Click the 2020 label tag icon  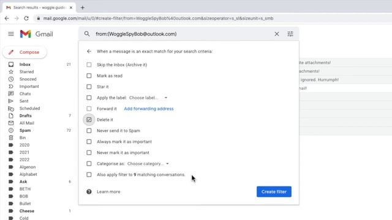point(11,145)
